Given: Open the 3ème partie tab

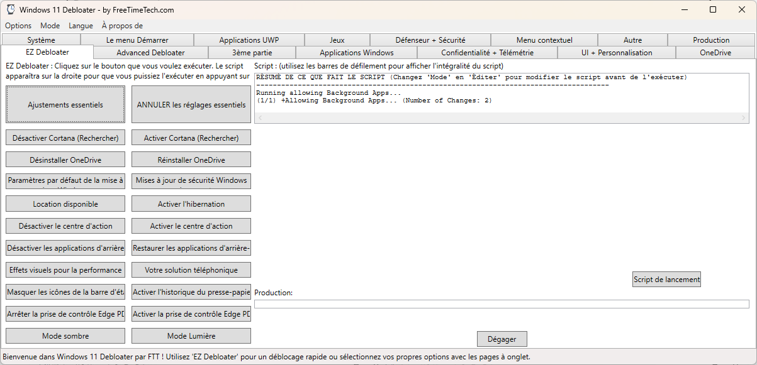Looking at the screenshot, I should coord(252,53).
